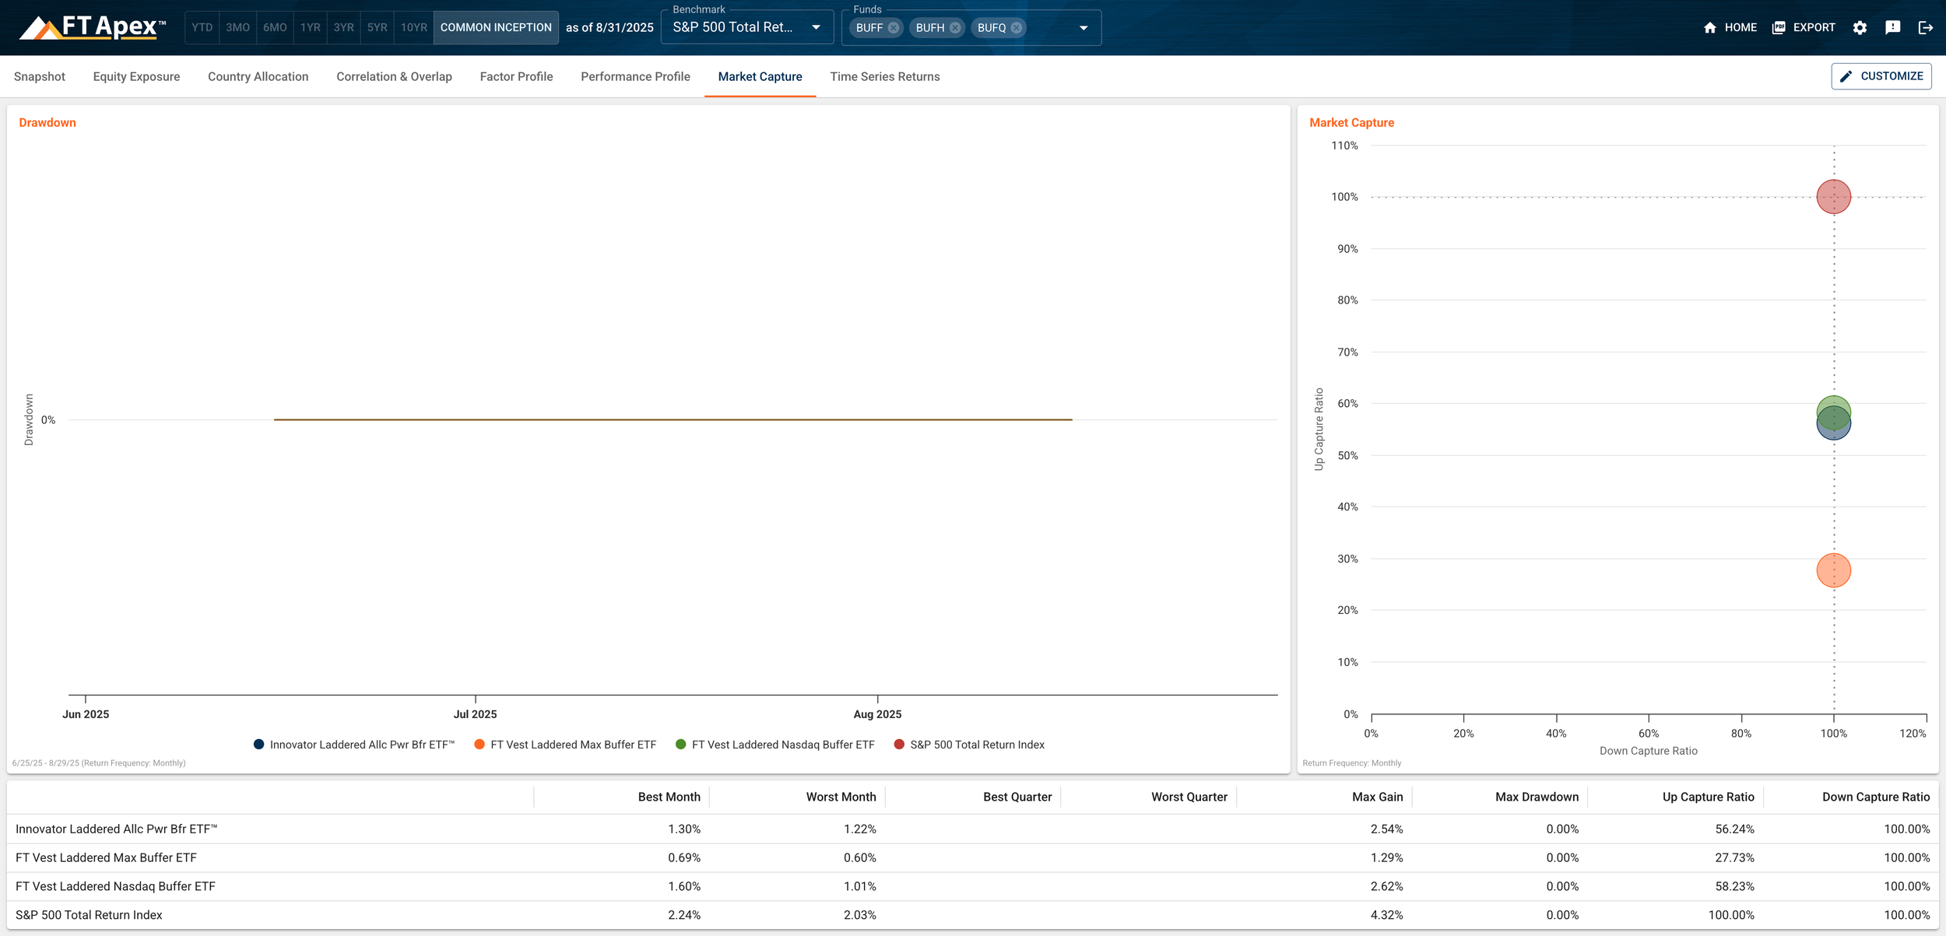Click the EXPORT icon

1779,27
